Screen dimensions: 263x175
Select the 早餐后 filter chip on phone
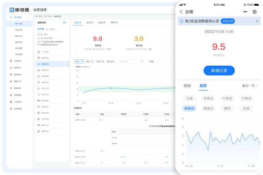tap(208, 99)
